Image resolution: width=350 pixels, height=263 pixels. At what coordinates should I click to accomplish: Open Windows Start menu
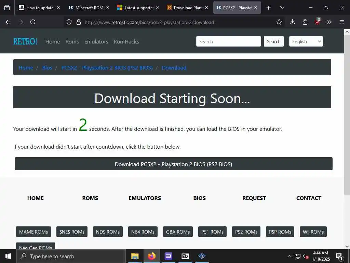(x=8, y=256)
